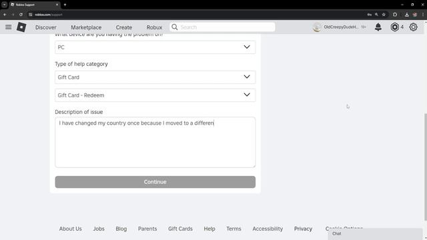
Task: Open the Chat panel bar
Action: [375, 234]
